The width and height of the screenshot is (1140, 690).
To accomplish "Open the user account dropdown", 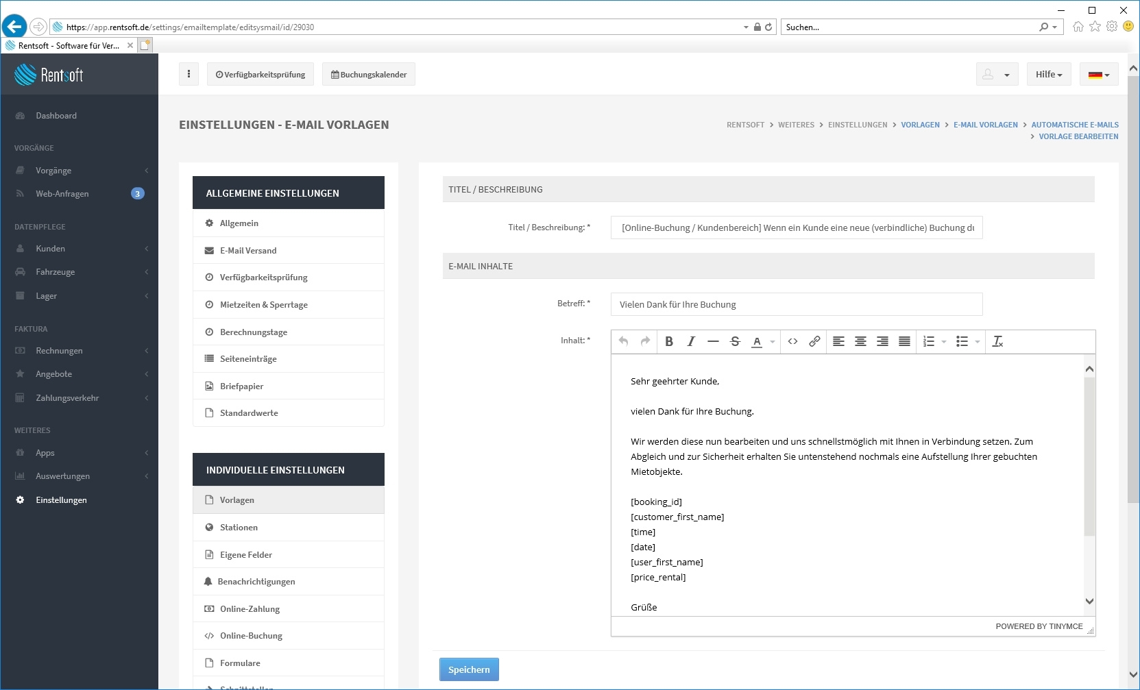I will pos(997,74).
